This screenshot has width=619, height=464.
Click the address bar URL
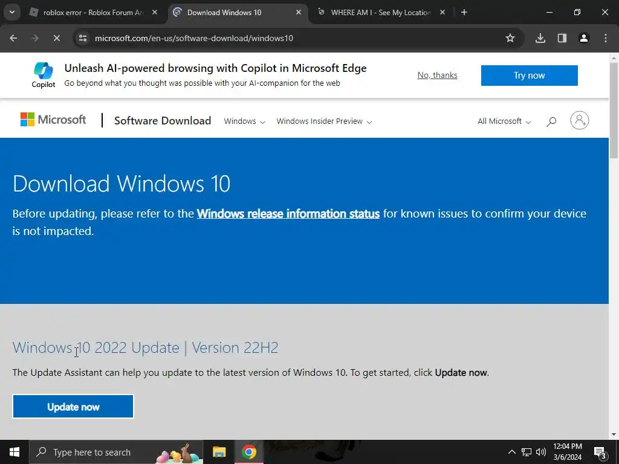194,38
